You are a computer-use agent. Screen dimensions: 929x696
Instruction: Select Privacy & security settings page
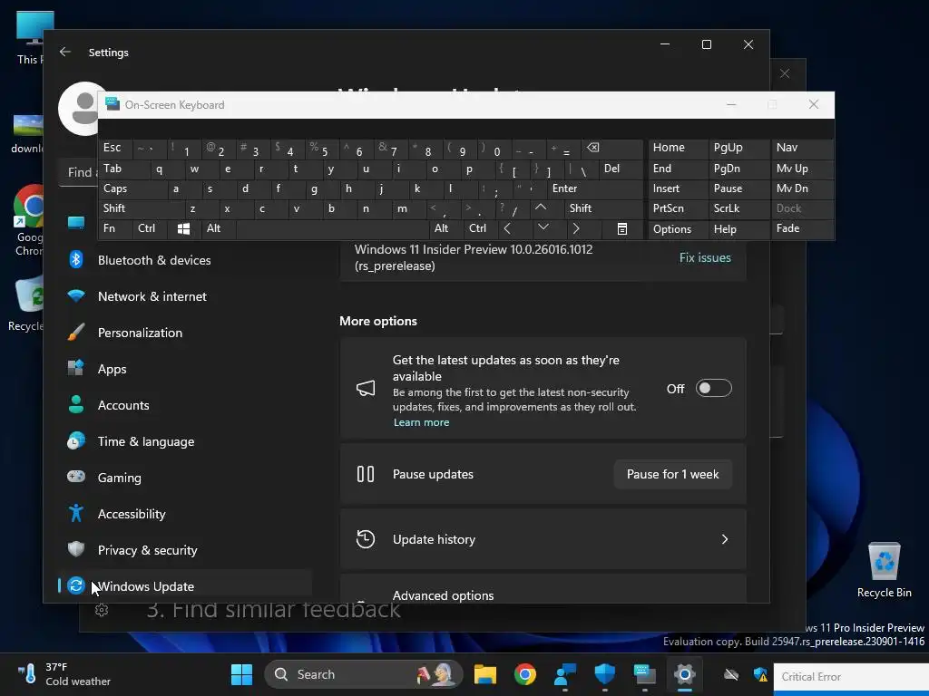(185, 550)
